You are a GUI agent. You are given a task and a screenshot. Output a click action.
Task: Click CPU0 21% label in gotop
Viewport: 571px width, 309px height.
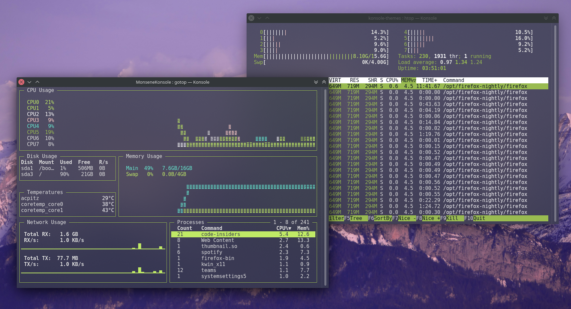[x=40, y=102]
